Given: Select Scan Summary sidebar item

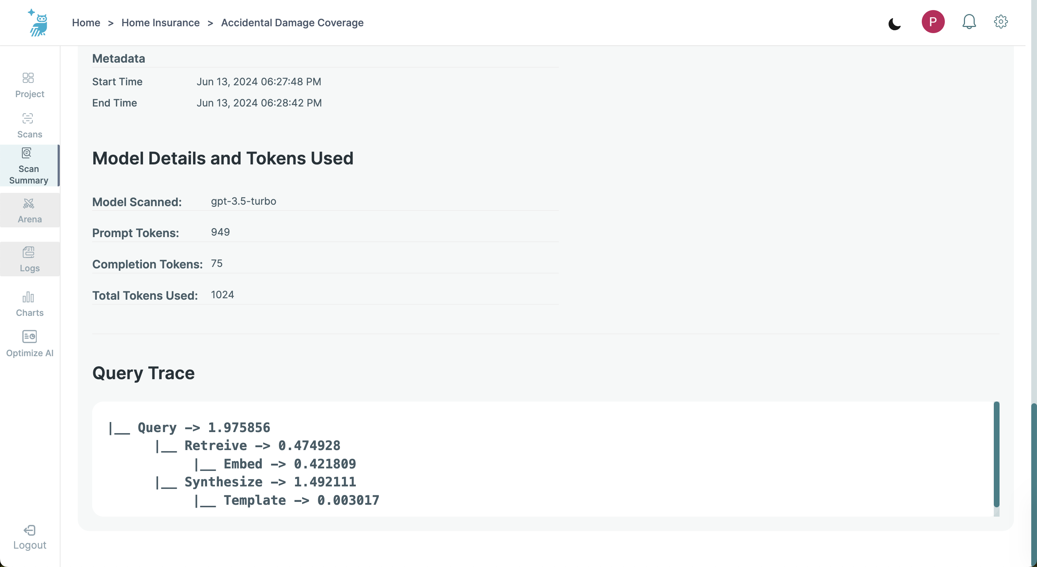Looking at the screenshot, I should pyautogui.click(x=30, y=166).
